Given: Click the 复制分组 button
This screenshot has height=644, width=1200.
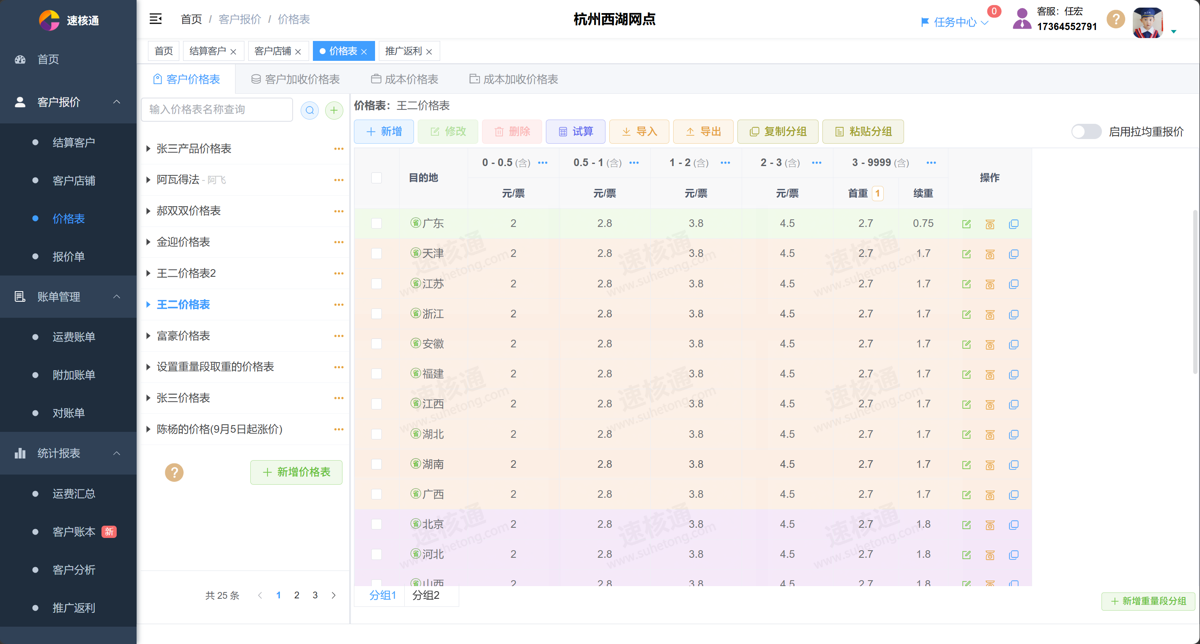Looking at the screenshot, I should coord(778,132).
